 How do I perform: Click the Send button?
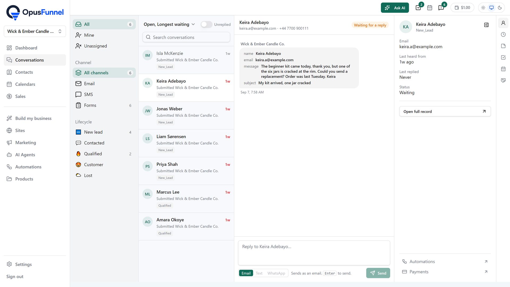[x=378, y=273]
